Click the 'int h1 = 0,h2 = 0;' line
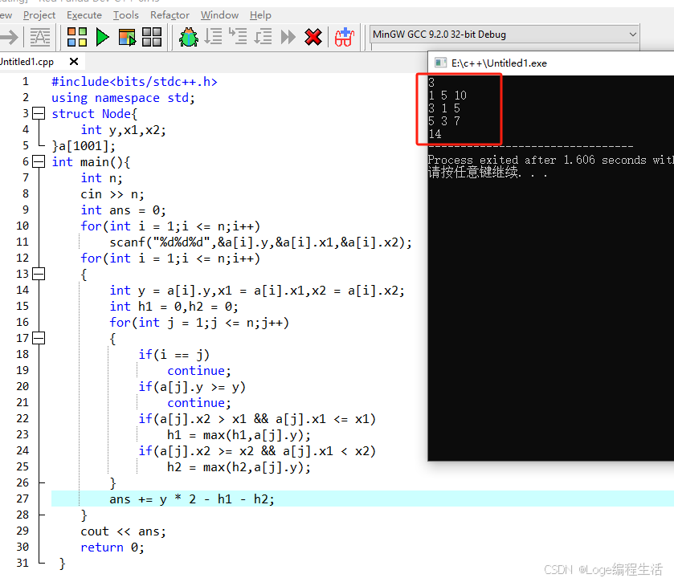 (174, 306)
